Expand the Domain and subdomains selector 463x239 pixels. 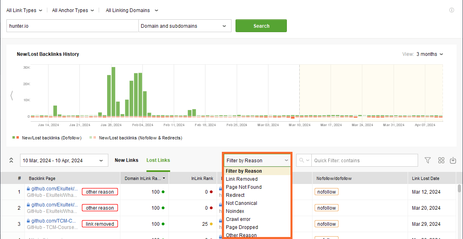point(185,25)
